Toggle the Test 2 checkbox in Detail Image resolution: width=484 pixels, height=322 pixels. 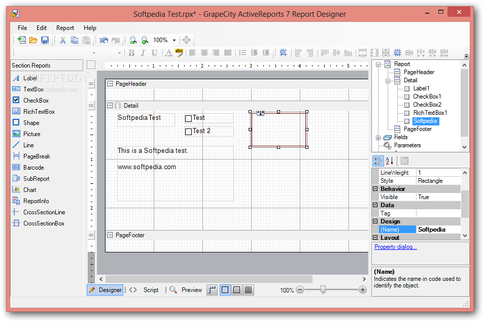click(188, 132)
